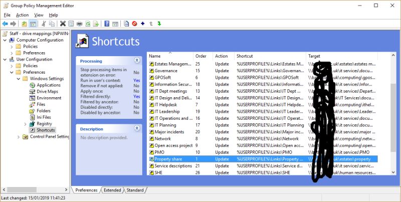Image resolution: width=401 pixels, height=202 pixels.
Task: Click the list's scroll up arrow
Action: pos(393,55)
